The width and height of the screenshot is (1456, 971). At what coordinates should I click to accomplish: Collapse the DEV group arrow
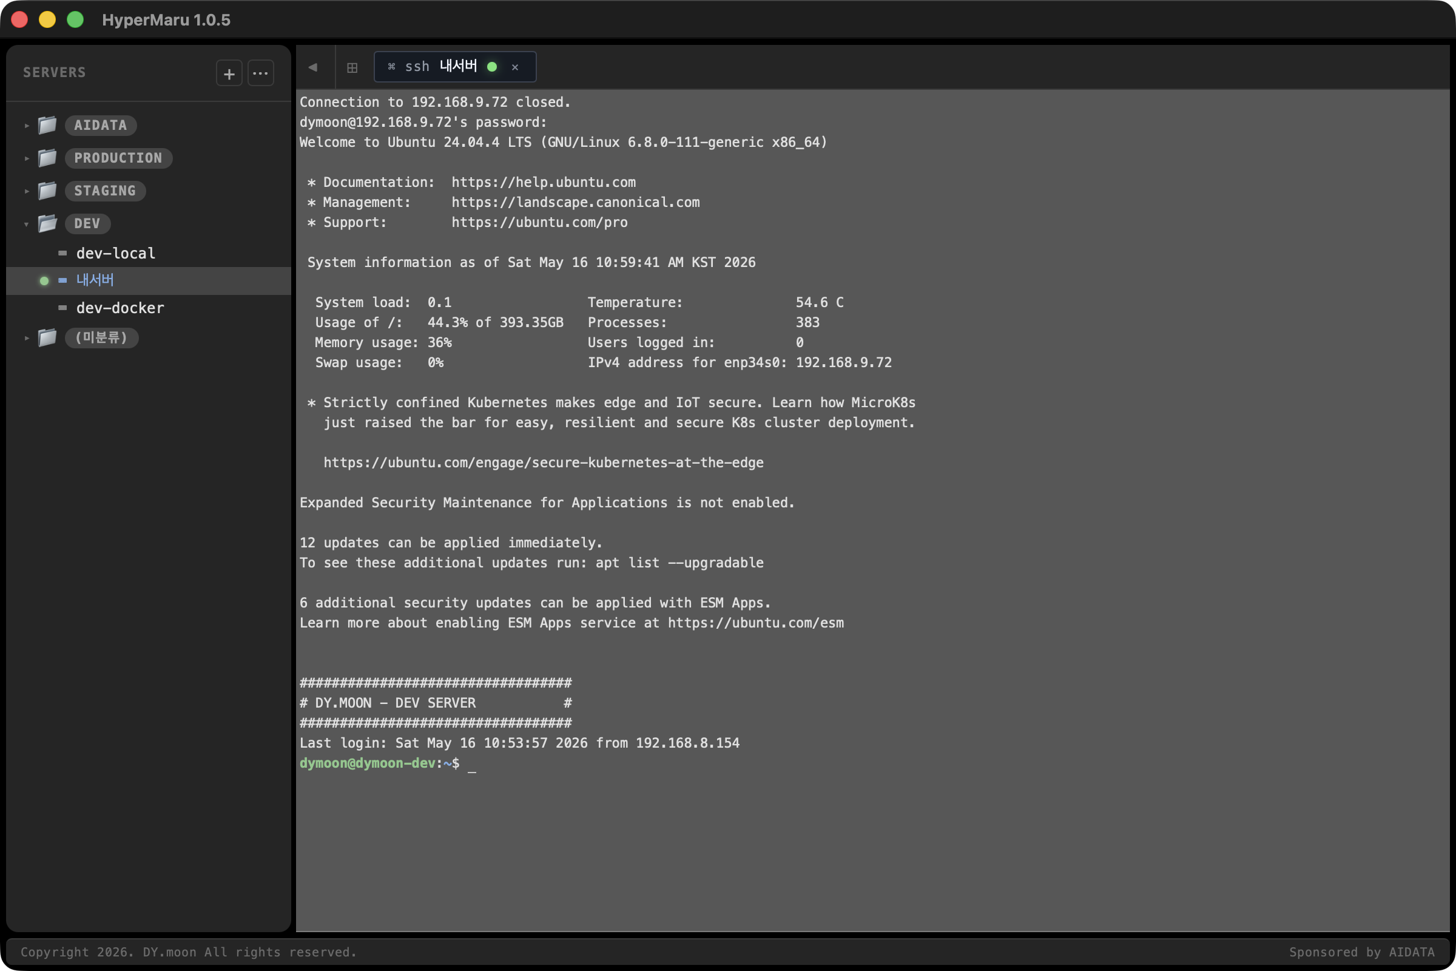(27, 224)
